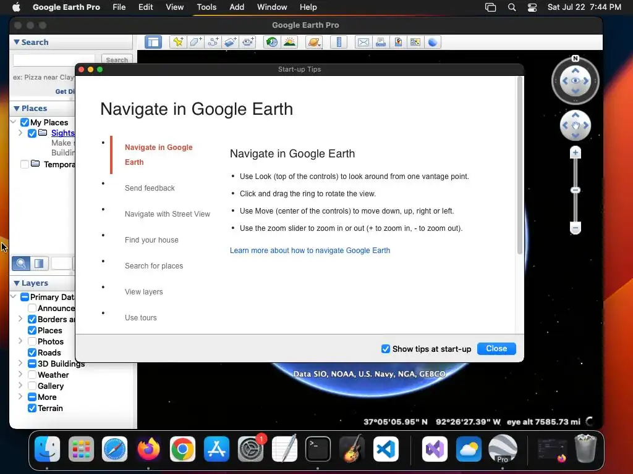
Task: Click the Print toolbar icon
Action: tap(381, 42)
